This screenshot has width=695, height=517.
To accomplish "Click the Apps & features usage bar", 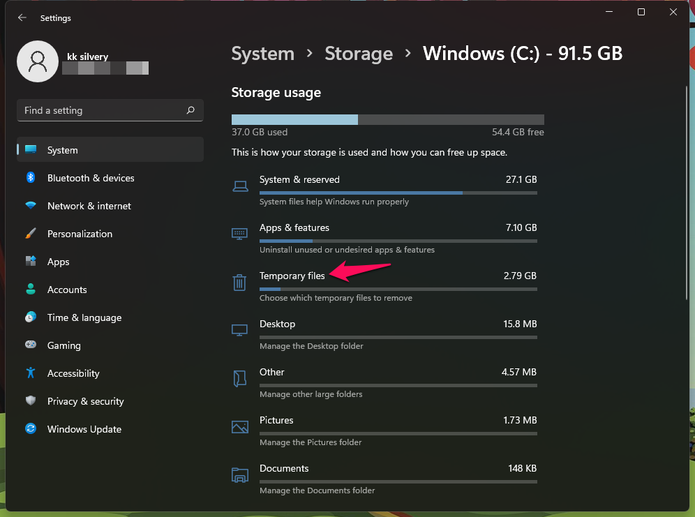I will point(398,241).
